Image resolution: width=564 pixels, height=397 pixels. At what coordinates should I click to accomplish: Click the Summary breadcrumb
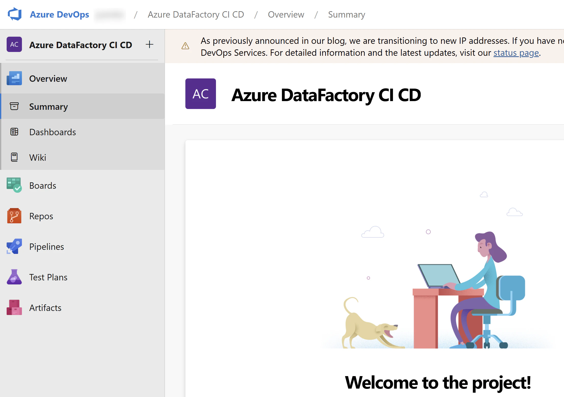coord(347,15)
